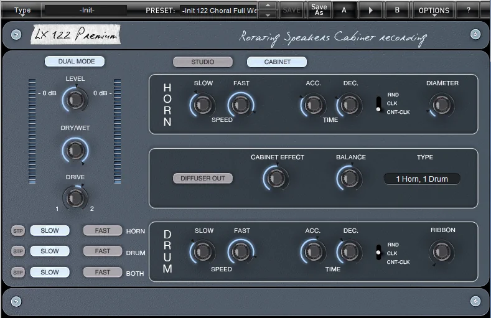Image resolution: width=491 pixels, height=318 pixels.
Task: Set DRUM speed to SLOW
Action: pyautogui.click(x=50, y=251)
